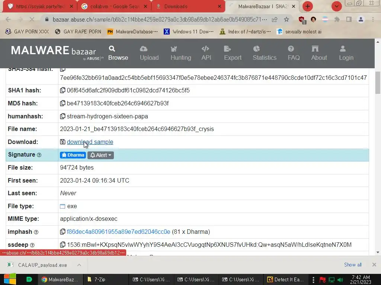Click the save icon beside download sample
The image size is (381, 285).
pyautogui.click(x=63, y=142)
